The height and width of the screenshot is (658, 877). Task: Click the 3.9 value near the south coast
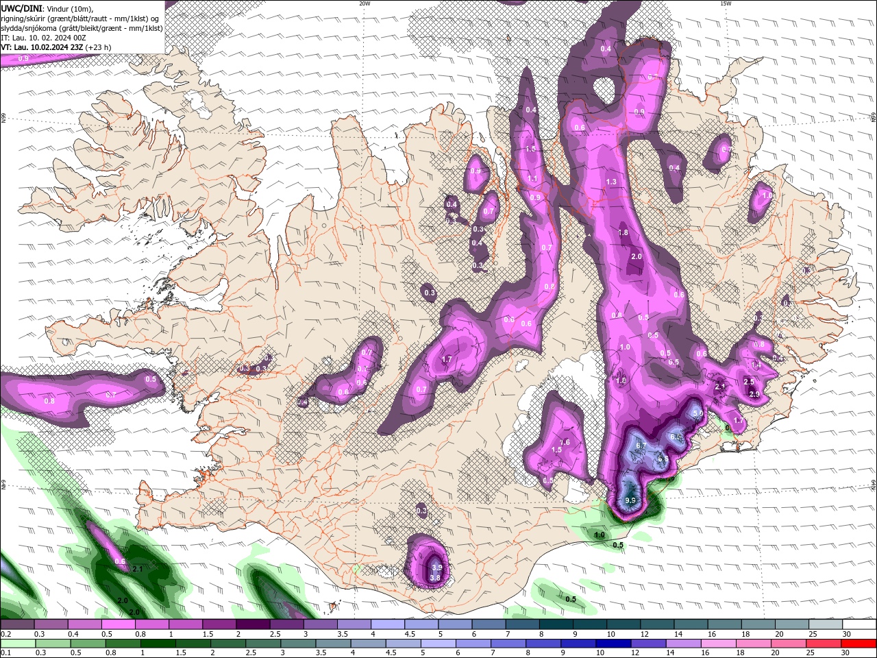(437, 568)
